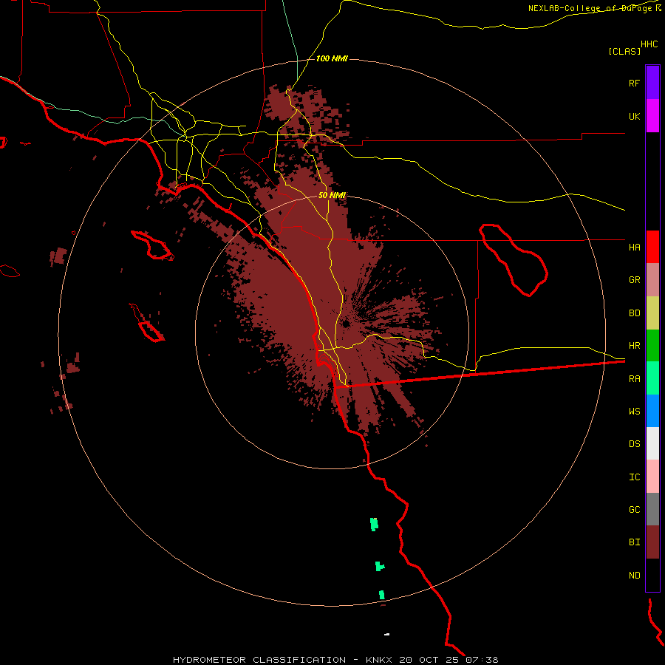
Task: Click the HA legend label
Action: [x=634, y=248]
